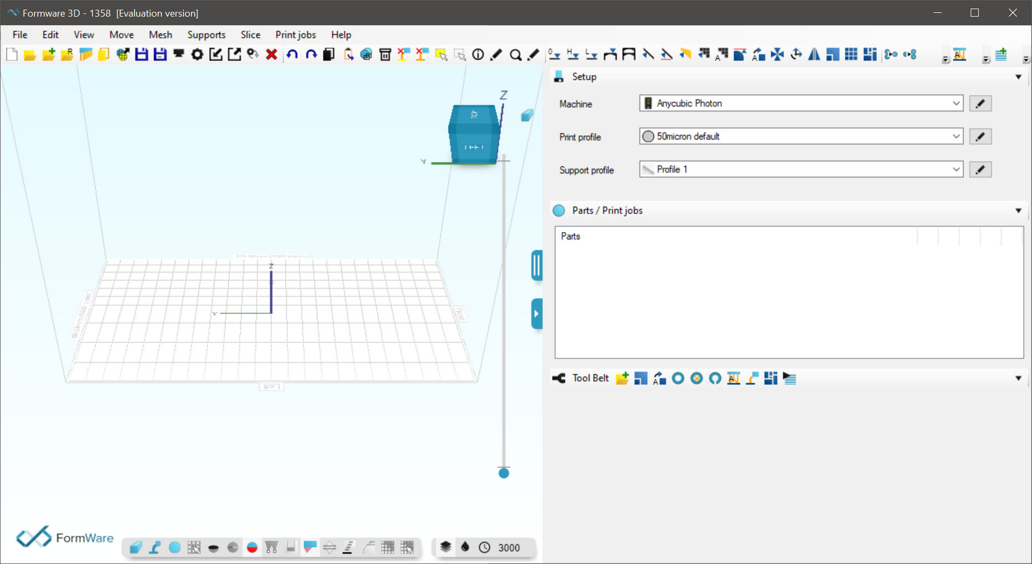Viewport: 1032px width, 564px height.
Task: Click the folder icon with green plus
Action: pos(49,54)
